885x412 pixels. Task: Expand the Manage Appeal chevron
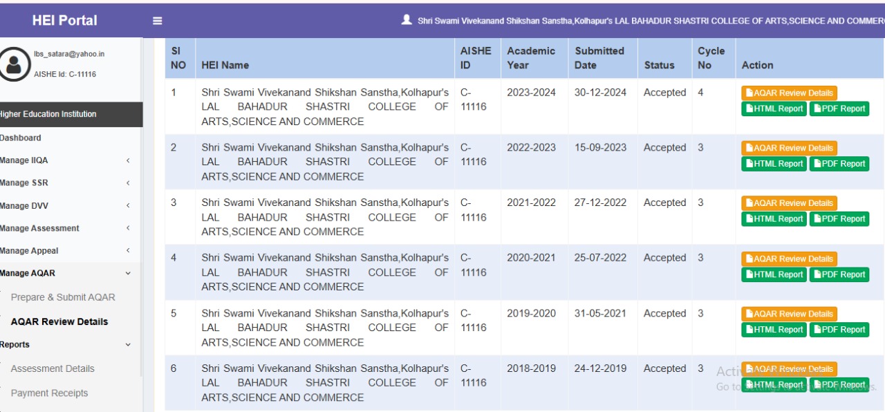coord(128,251)
